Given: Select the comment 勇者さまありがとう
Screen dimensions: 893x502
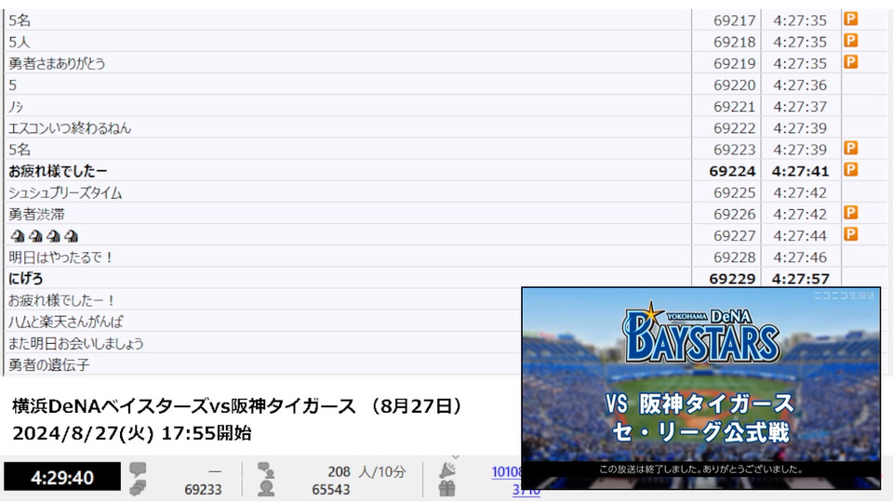Looking at the screenshot, I should click(57, 63).
